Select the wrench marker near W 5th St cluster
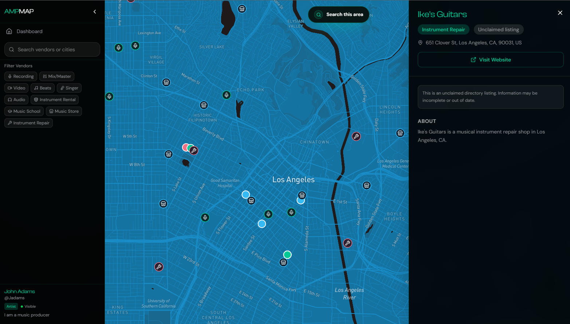This screenshot has height=324, width=570. [x=194, y=151]
